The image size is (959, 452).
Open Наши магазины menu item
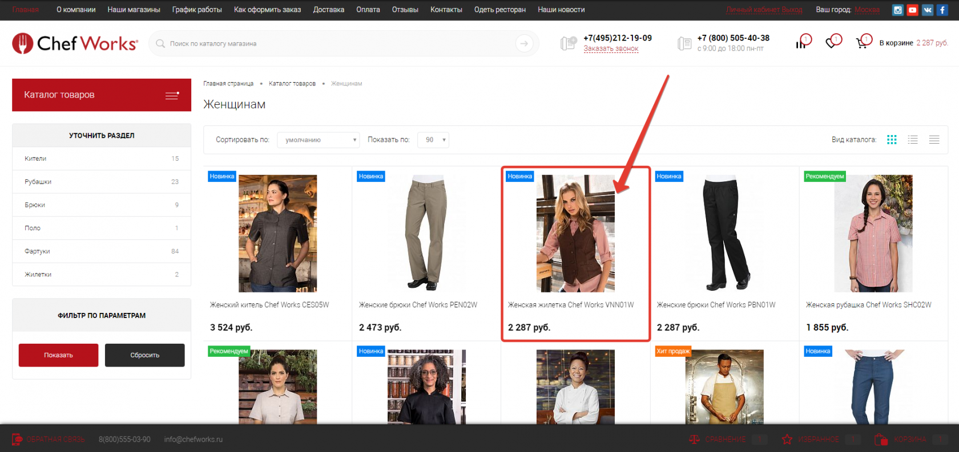tap(134, 10)
